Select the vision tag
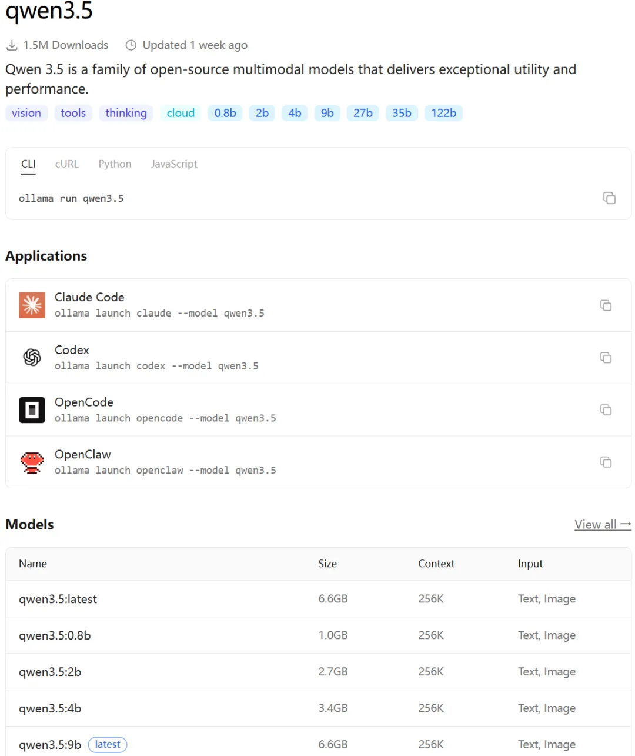The height and width of the screenshot is (756, 635). (x=26, y=113)
